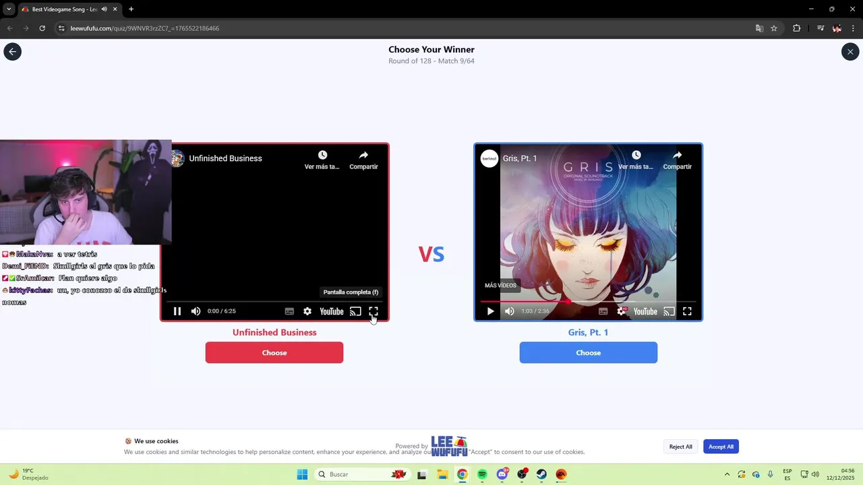
Task: Mute the tab via its speaker icon
Action: coord(104,9)
